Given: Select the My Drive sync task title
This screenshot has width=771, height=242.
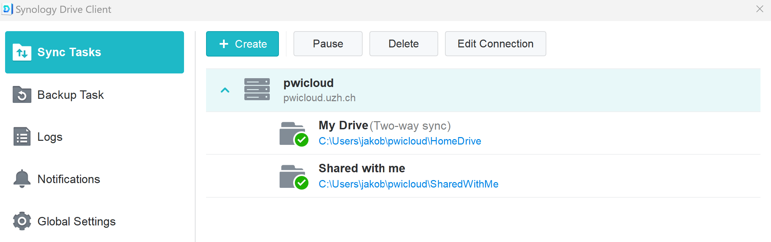Looking at the screenshot, I should click(x=343, y=126).
